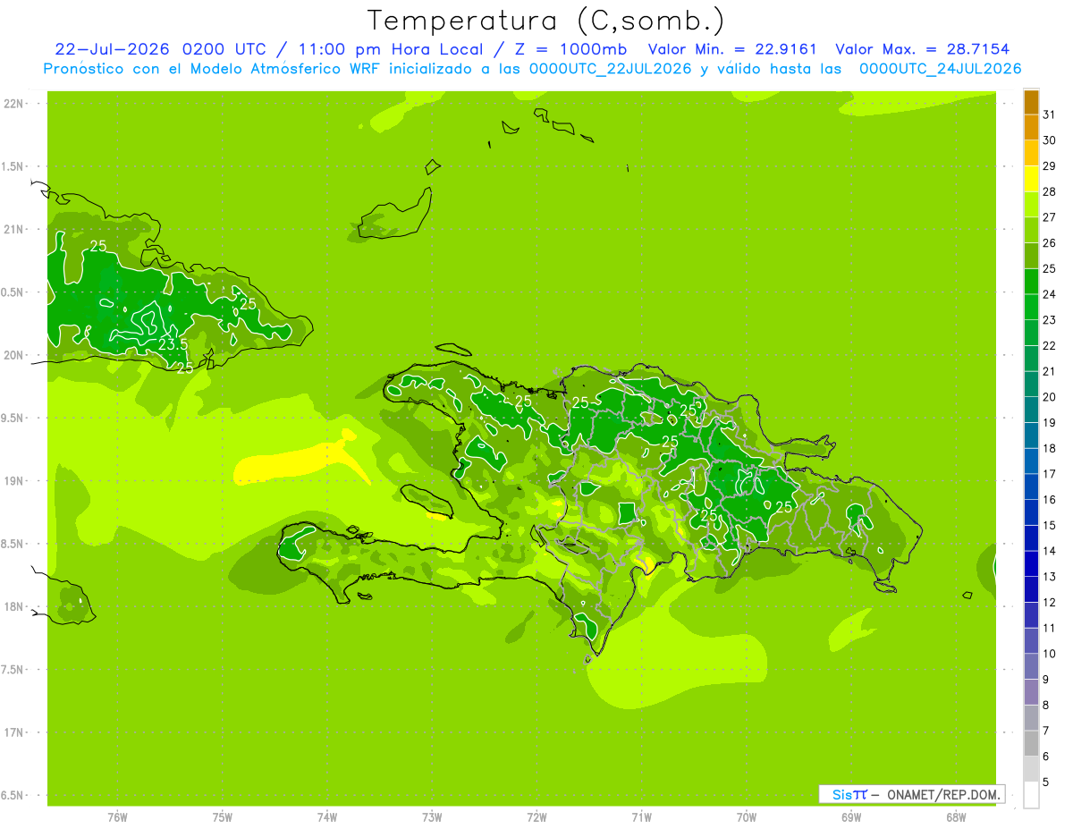The image size is (1073, 829).
Task: Pick the purple legend swatch between 8 and 9
Action: click(x=1031, y=692)
